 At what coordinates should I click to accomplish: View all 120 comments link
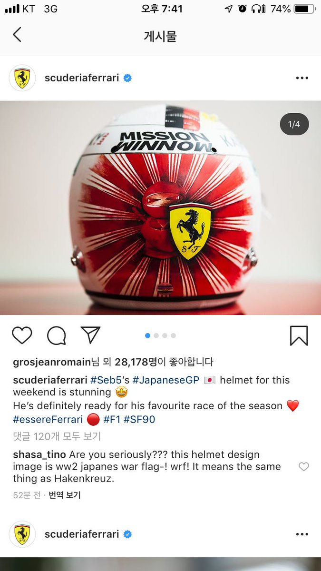click(57, 436)
